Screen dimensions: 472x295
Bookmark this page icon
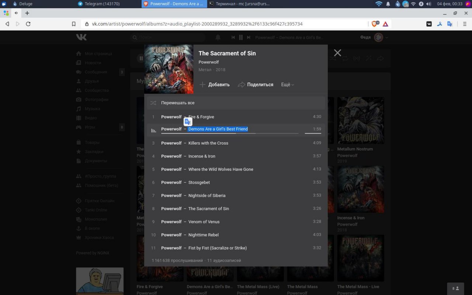coord(74,24)
